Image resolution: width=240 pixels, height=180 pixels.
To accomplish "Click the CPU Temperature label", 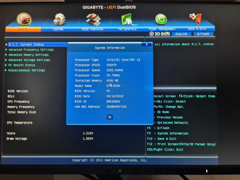I will point(20,123).
